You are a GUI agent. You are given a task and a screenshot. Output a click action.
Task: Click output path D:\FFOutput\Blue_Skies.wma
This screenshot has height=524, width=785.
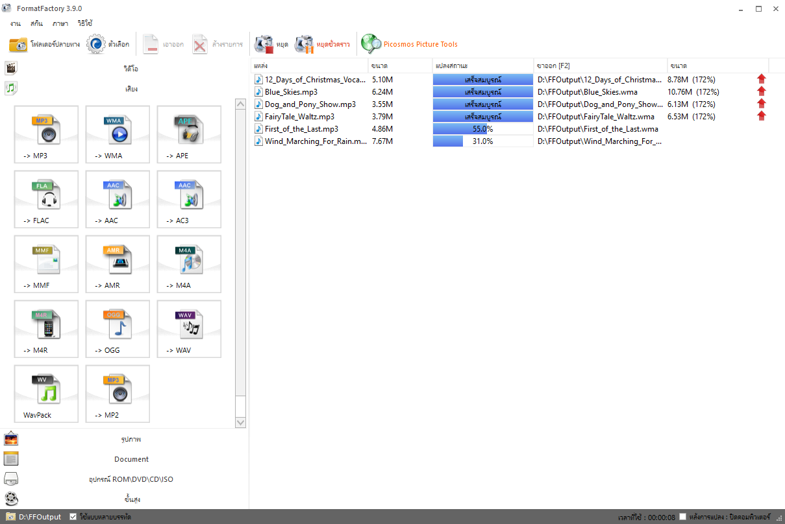[x=588, y=92]
